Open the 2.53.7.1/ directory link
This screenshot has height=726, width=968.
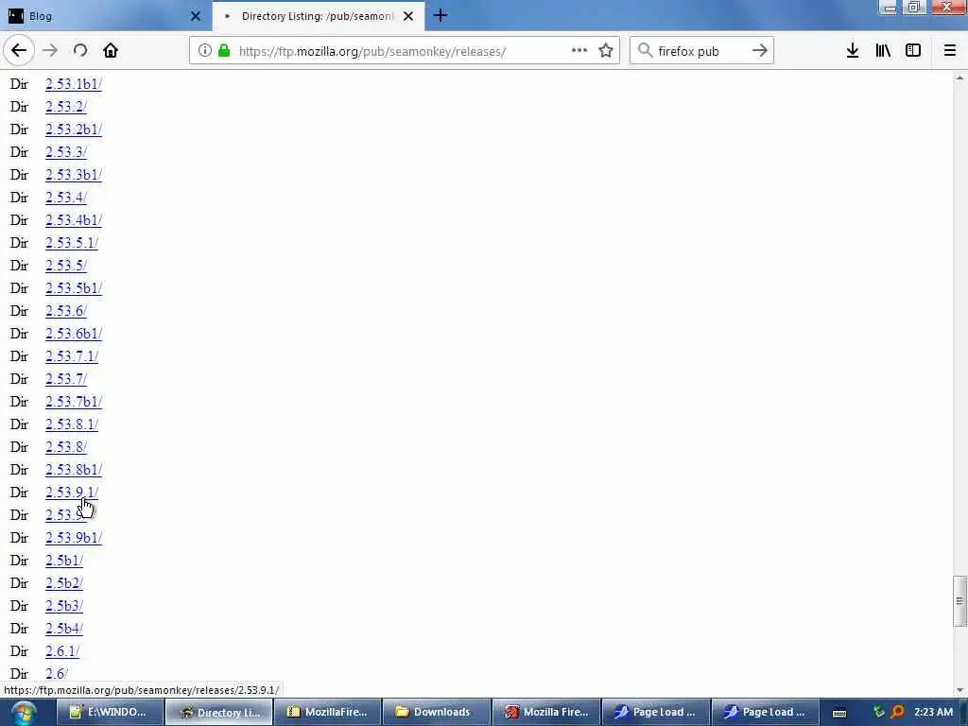(72, 356)
